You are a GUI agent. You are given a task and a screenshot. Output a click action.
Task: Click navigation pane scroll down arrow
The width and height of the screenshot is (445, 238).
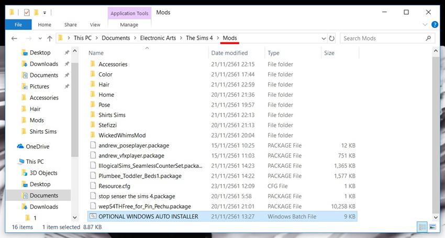pyautogui.click(x=75, y=218)
